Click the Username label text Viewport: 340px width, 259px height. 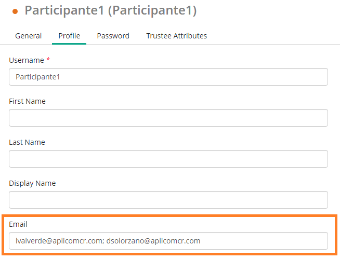pyautogui.click(x=27, y=60)
